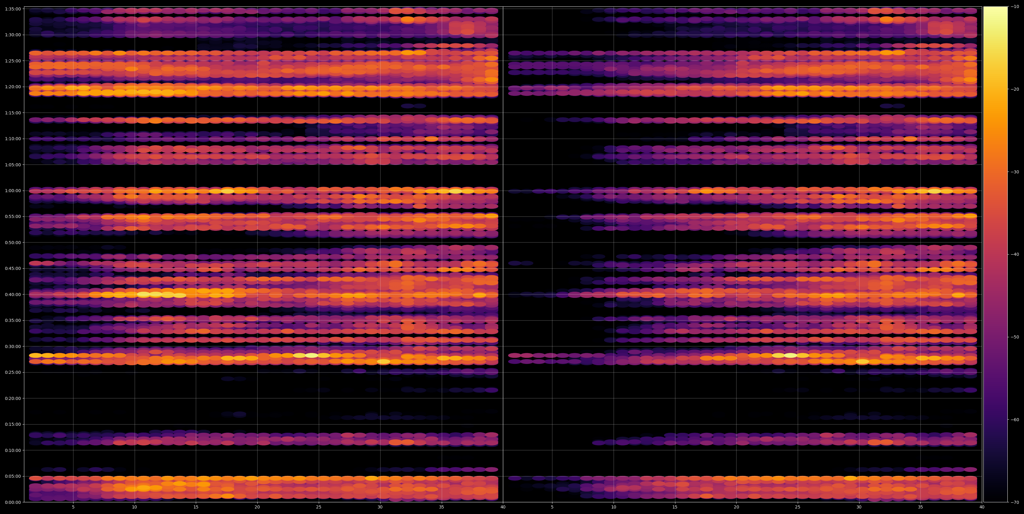Click x-axis label 25 under right heatmap
Image resolution: width=1024 pixels, height=514 pixels.
(x=798, y=507)
